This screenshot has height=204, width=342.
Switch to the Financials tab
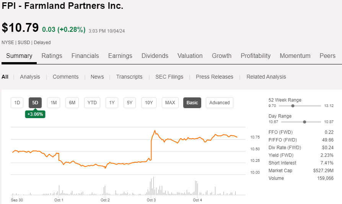point(85,56)
